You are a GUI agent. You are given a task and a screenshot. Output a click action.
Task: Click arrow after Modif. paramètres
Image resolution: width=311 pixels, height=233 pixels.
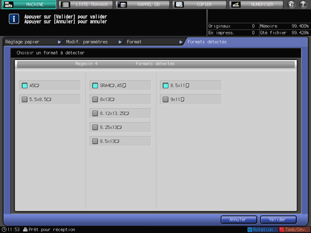tap(120, 42)
